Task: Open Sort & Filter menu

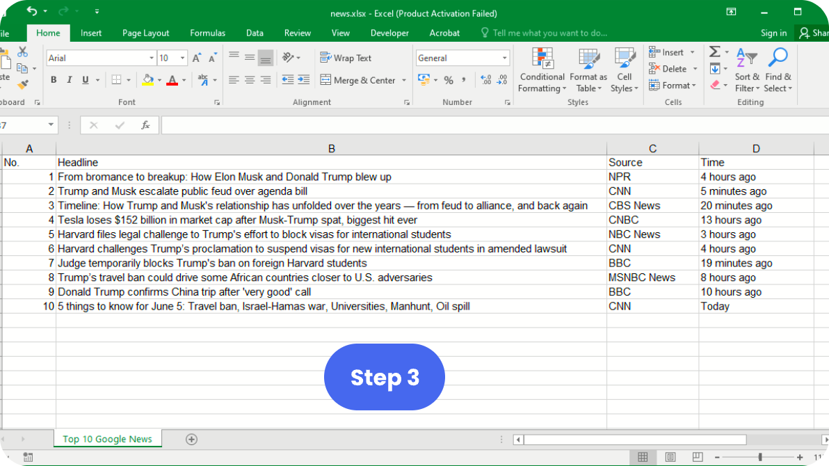Action: 746,70
